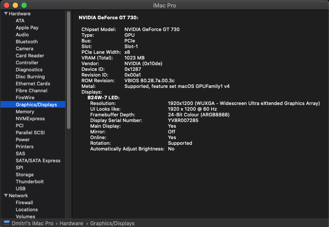Open Memory information
The image size is (329, 227).
(25, 112)
